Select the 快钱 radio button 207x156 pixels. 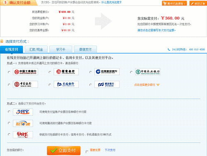pos(9,134)
